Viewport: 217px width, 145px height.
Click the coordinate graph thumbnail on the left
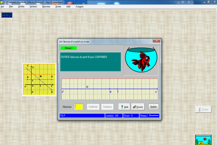[x=39, y=80]
